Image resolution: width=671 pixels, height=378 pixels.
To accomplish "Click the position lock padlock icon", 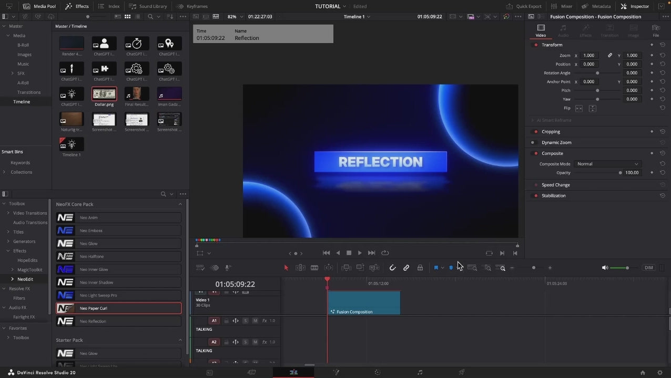I will (x=420, y=268).
